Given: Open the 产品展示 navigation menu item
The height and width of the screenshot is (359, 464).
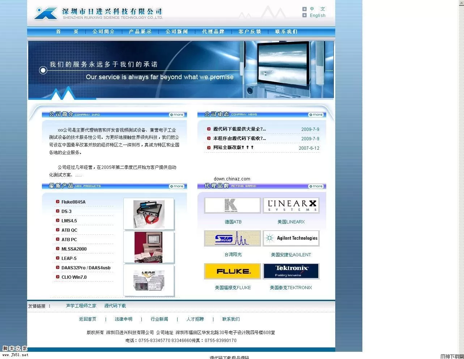Looking at the screenshot, I should click(140, 31).
